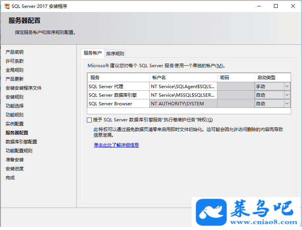Go to 安装安装程序文件 step in sidebar
302x230 pixels.
click(x=24, y=88)
